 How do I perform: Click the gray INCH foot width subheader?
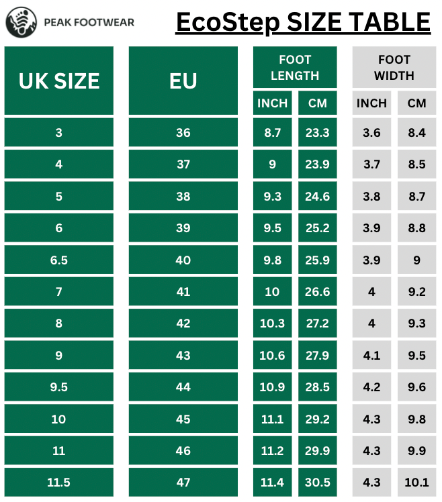coord(371,103)
